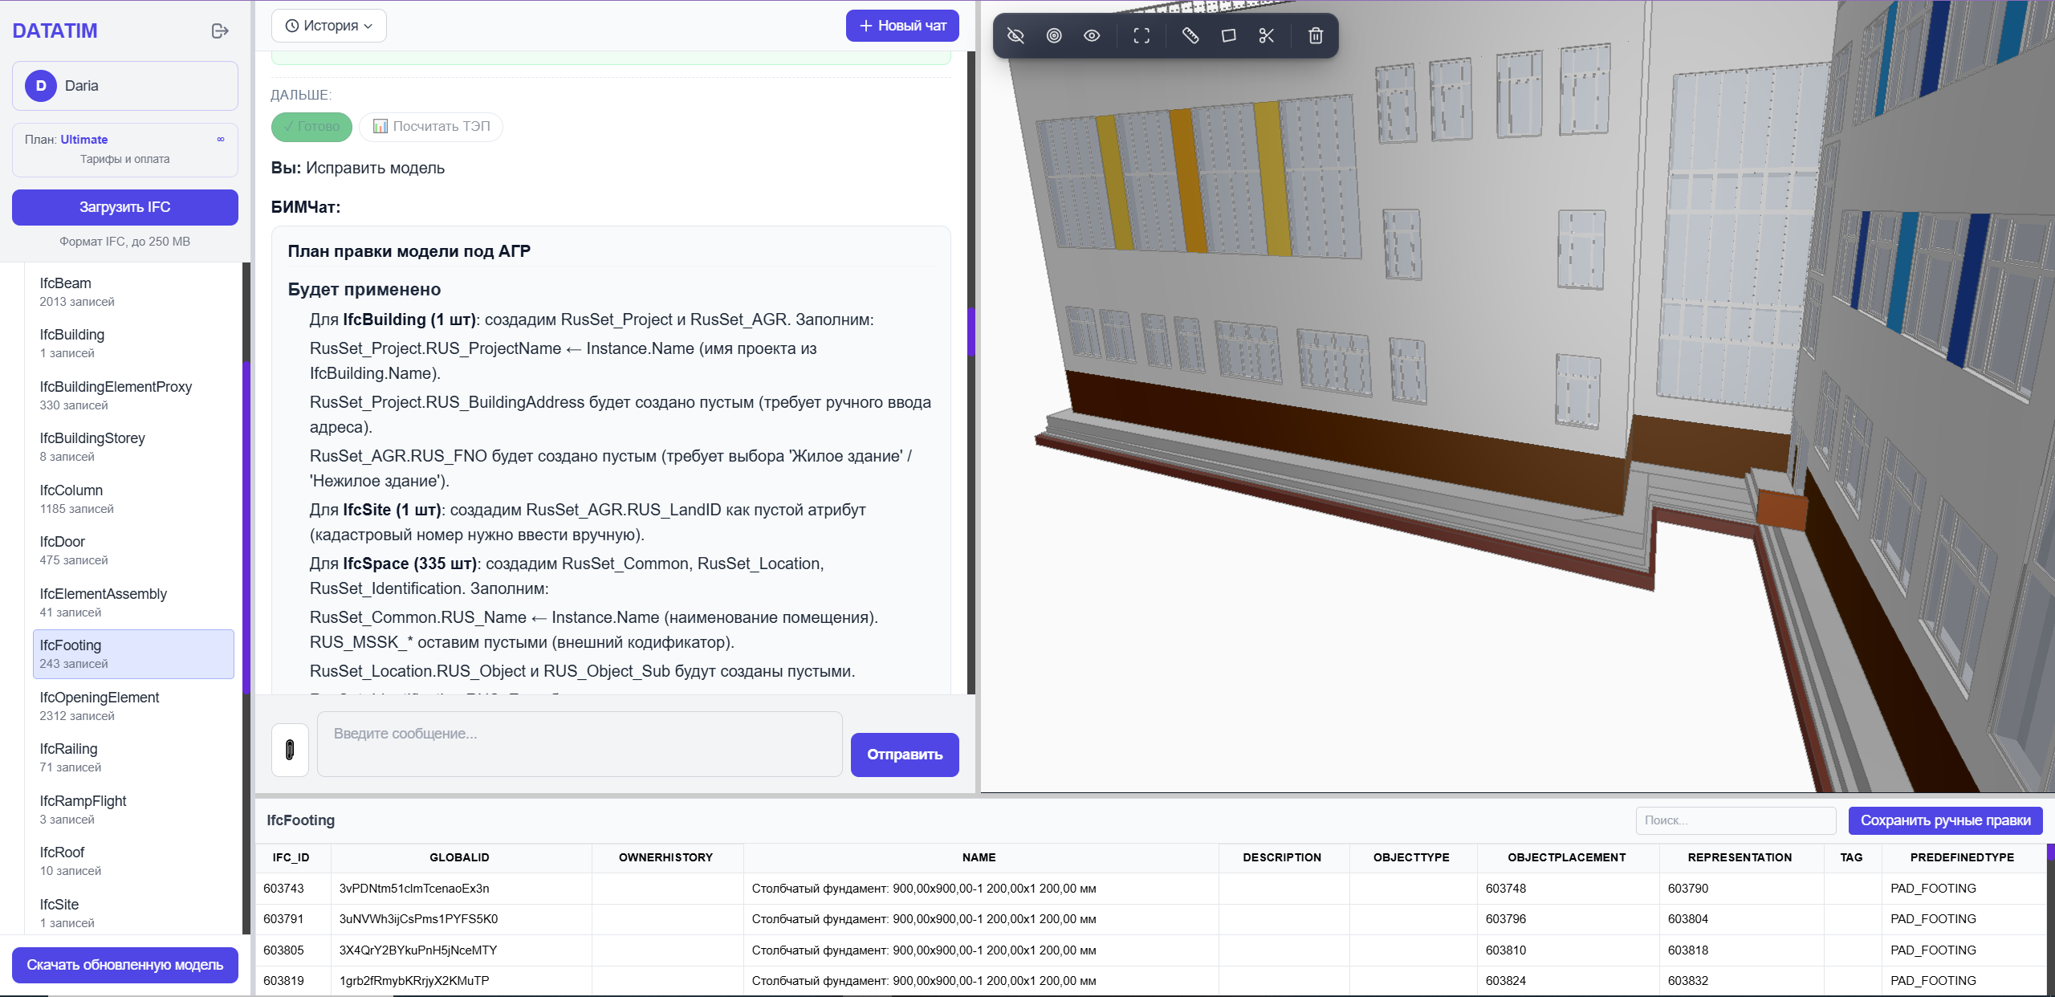2055x997 pixels.
Task: Select IfcRoof in the class list
Action: 132,861
